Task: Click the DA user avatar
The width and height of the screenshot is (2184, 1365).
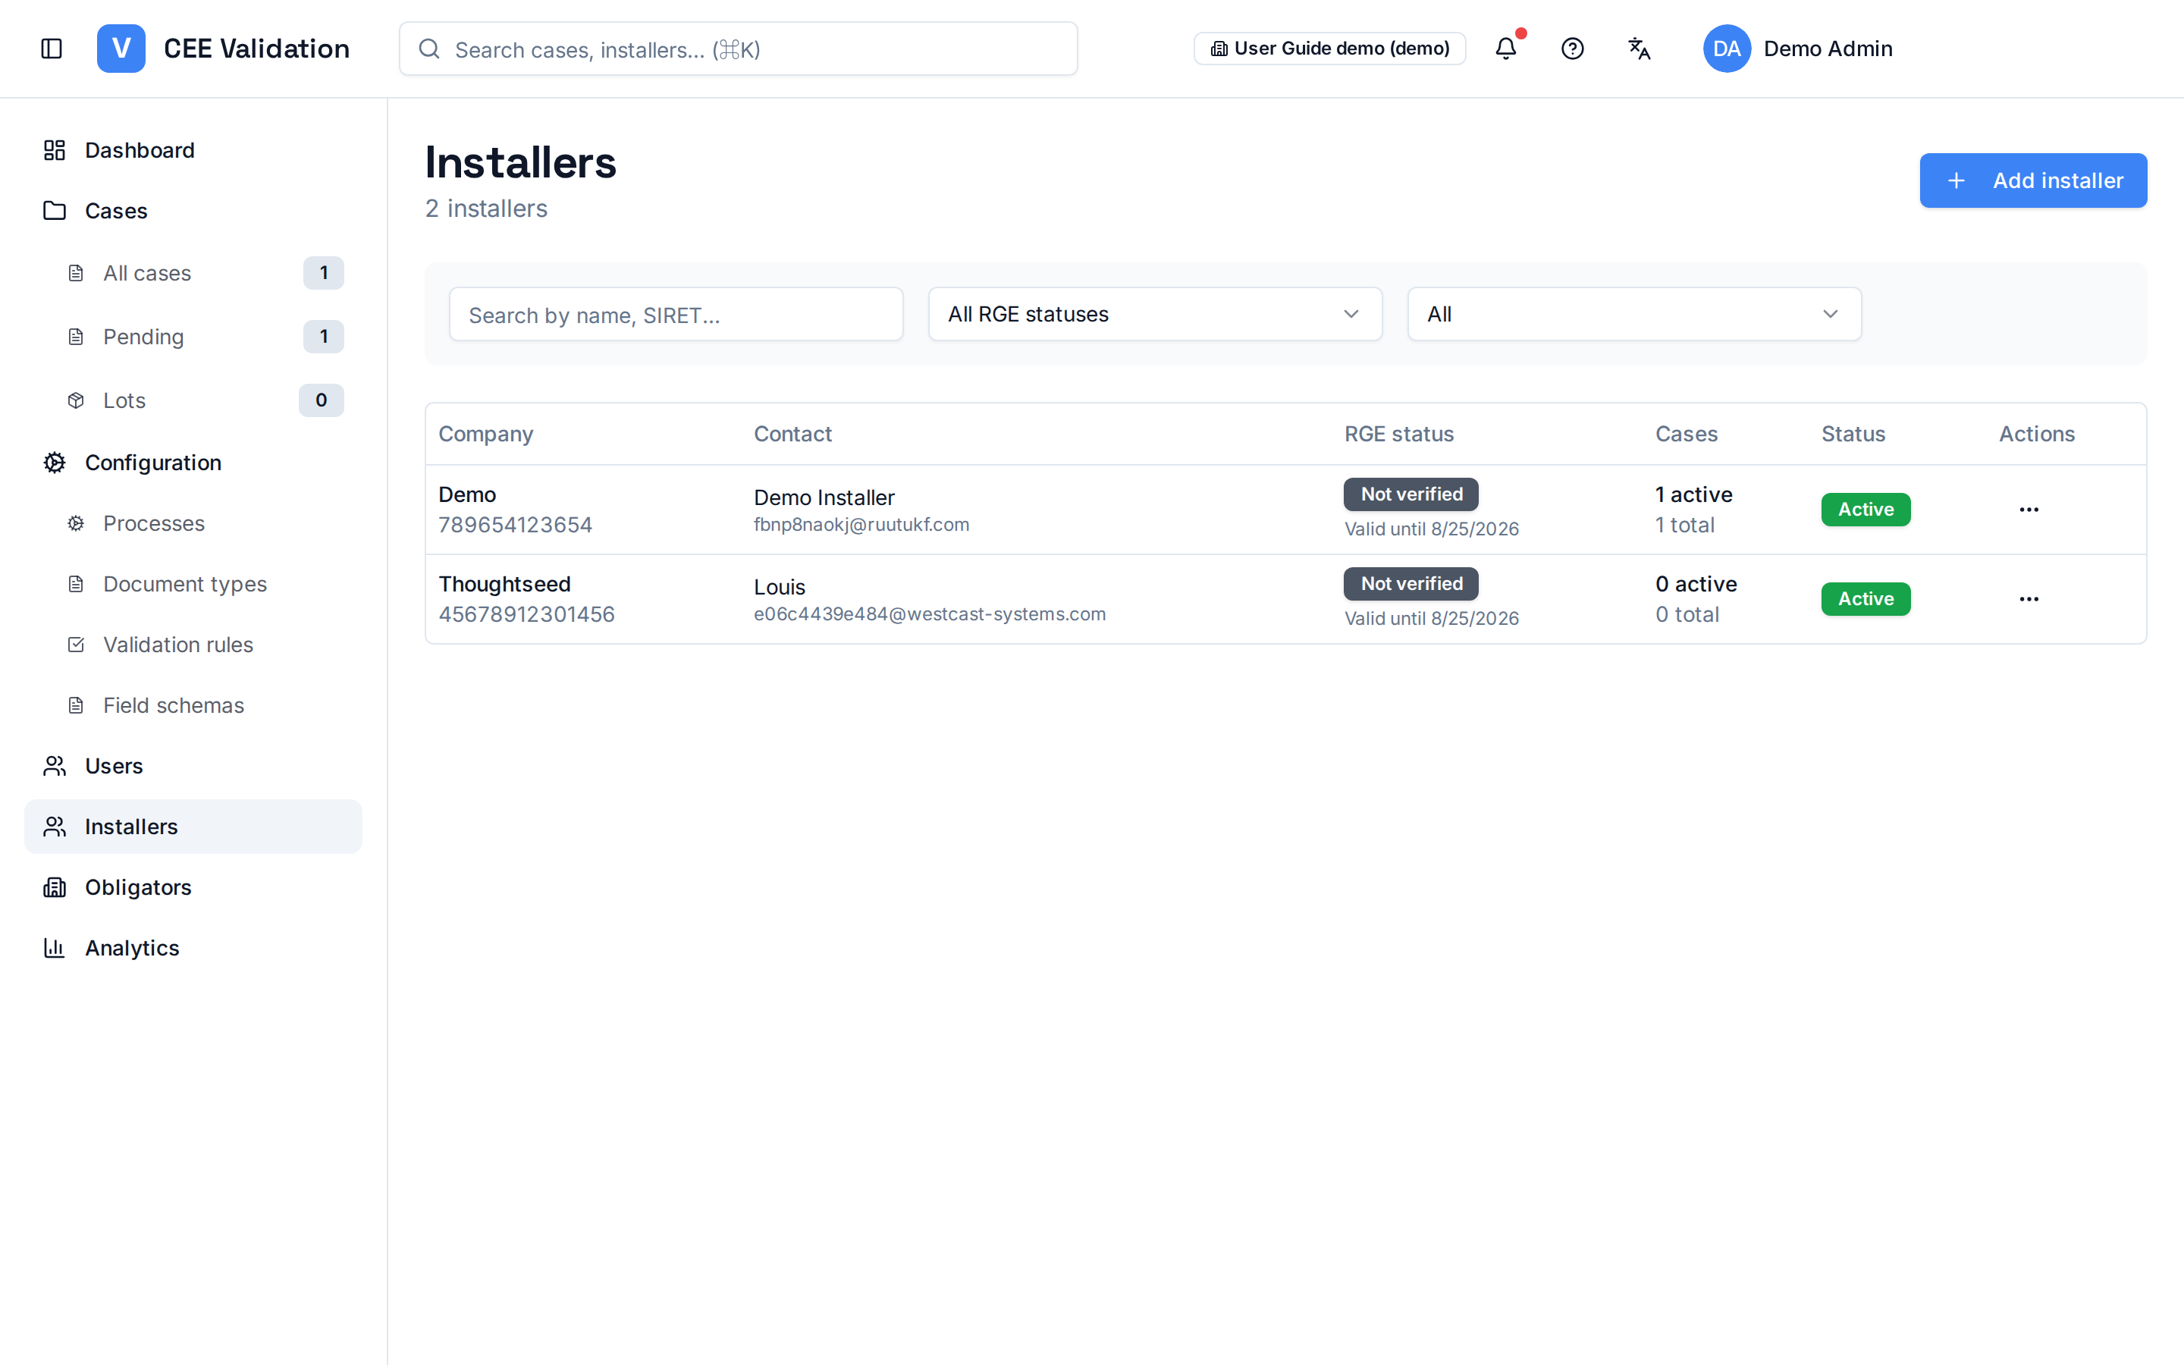Action: click(1727, 49)
